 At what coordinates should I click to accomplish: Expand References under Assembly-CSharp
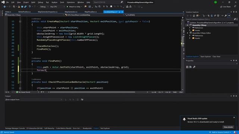click(190, 28)
